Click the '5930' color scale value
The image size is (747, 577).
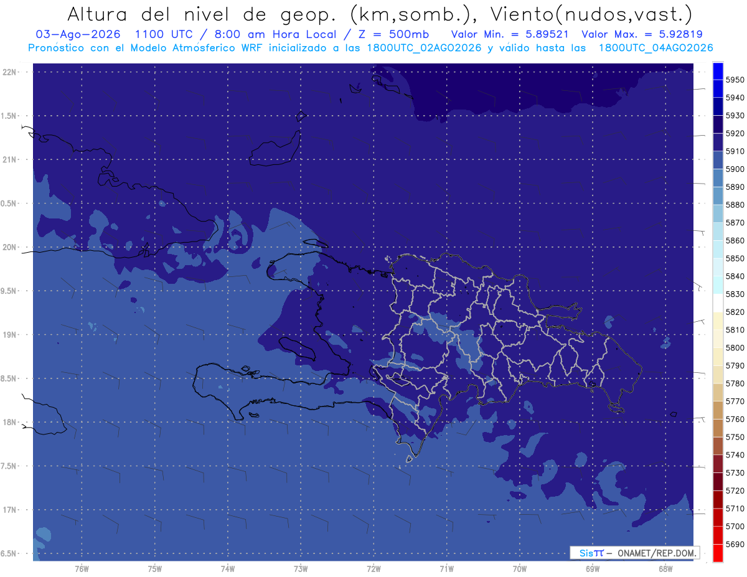tap(735, 116)
